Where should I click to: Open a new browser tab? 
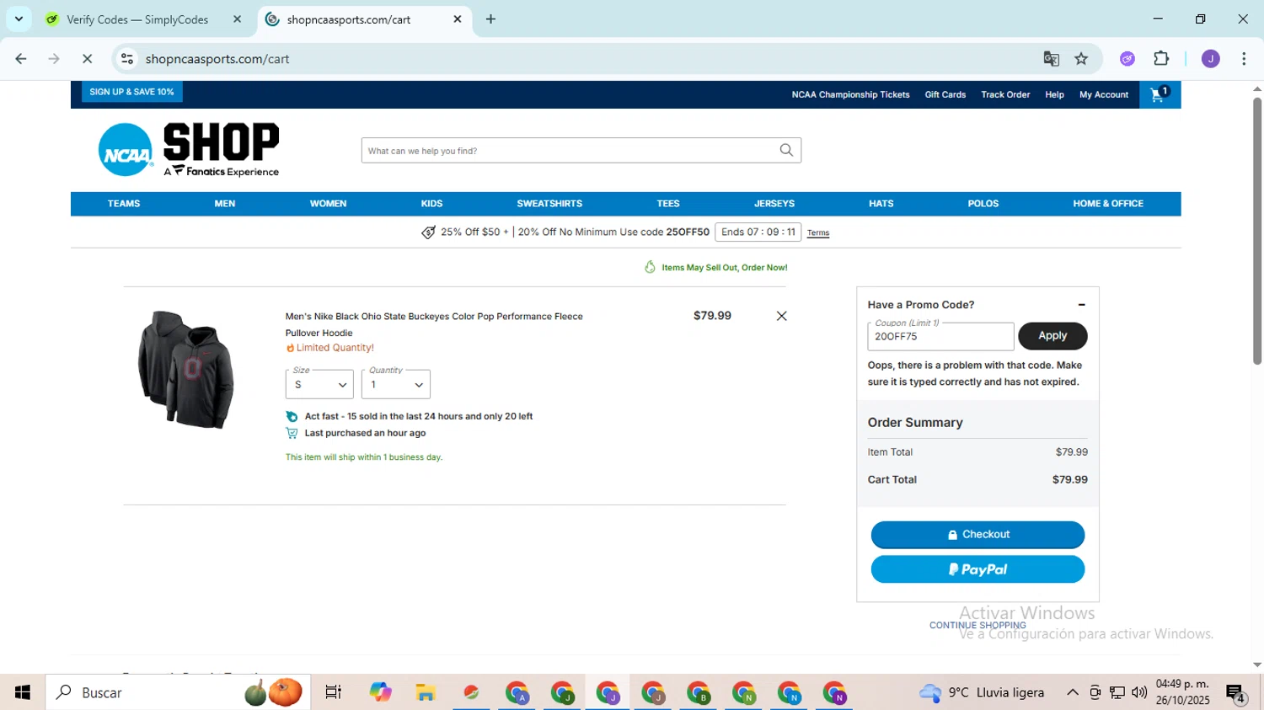coord(490,19)
